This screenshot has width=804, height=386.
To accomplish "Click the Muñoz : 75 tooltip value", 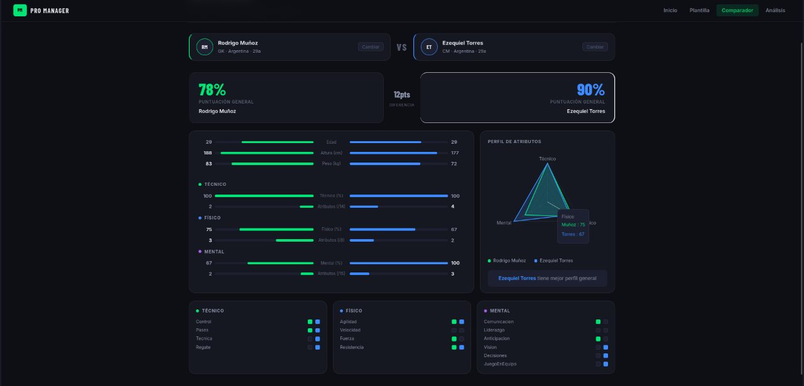I will pyautogui.click(x=573, y=225).
